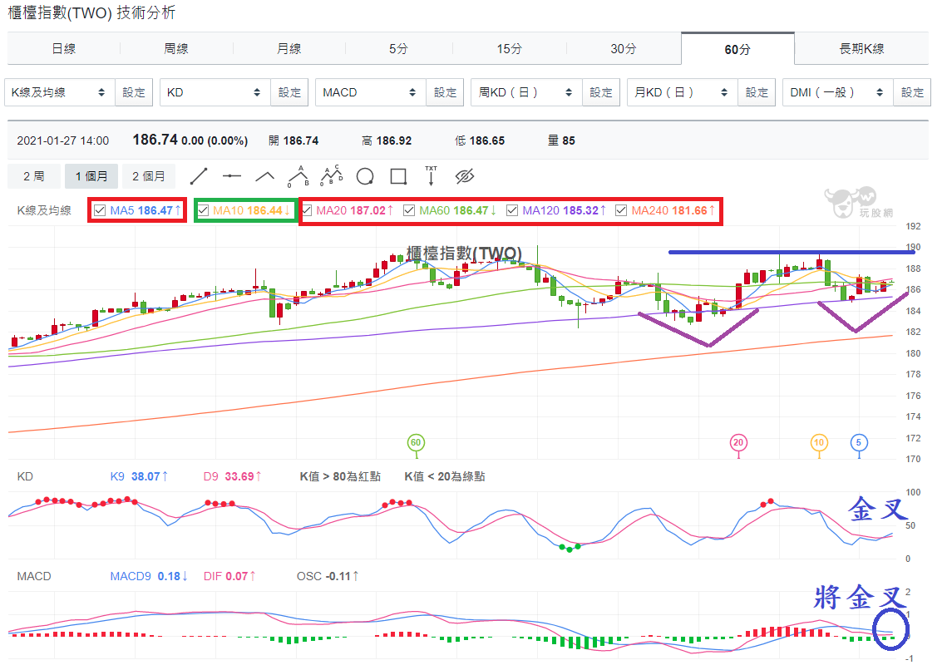Click the 高 186.92 high price
The width and height of the screenshot is (952, 665).
point(387,140)
